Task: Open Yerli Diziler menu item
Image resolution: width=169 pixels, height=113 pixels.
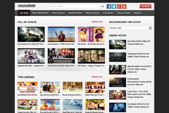Action: click(x=108, y=13)
